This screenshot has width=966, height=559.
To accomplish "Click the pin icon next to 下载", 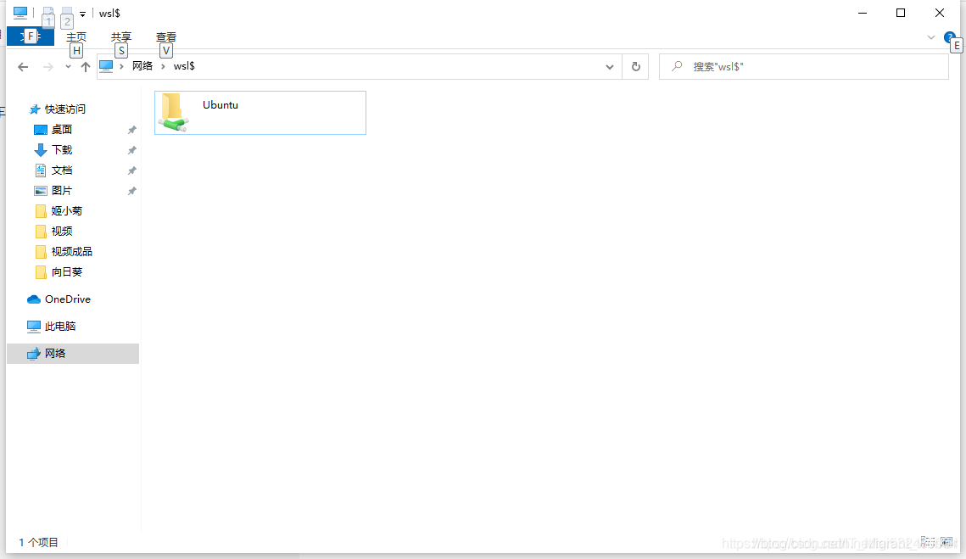I will click(x=131, y=150).
